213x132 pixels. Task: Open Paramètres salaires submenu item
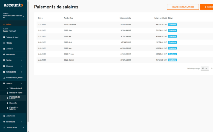point(13,108)
